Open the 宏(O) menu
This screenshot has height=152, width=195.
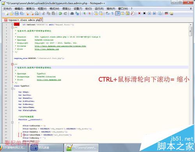tap(89, 9)
